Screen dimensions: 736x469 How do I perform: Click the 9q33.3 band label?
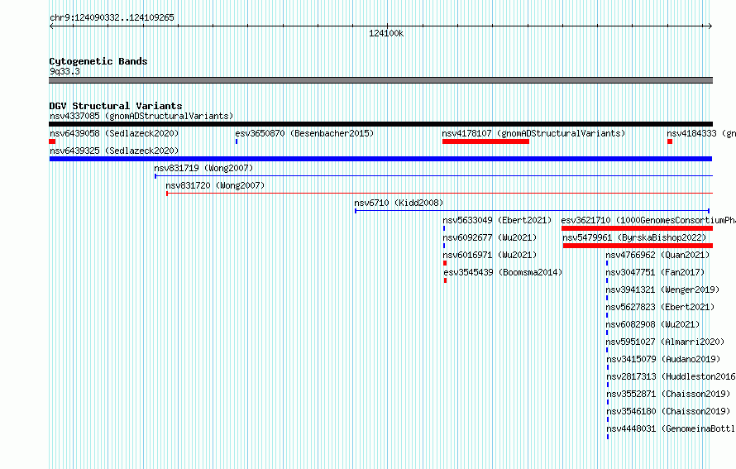(65, 71)
